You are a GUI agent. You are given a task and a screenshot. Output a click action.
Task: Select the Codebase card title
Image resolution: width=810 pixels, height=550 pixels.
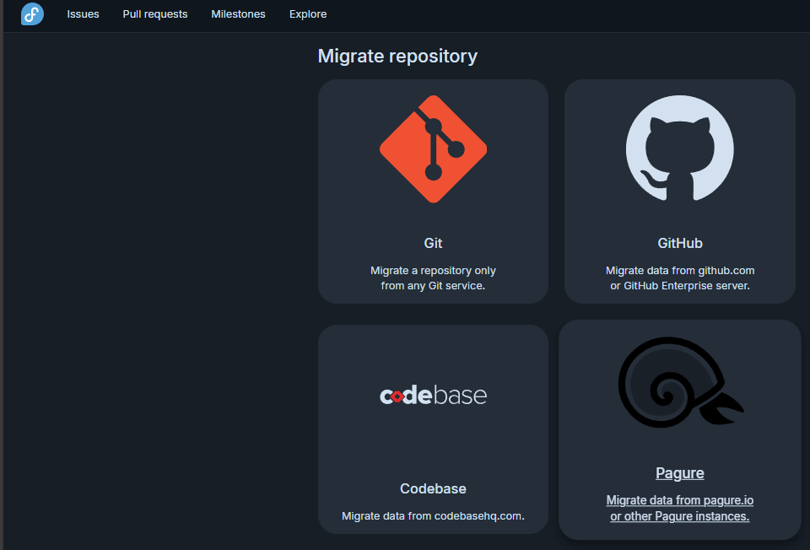[432, 488]
